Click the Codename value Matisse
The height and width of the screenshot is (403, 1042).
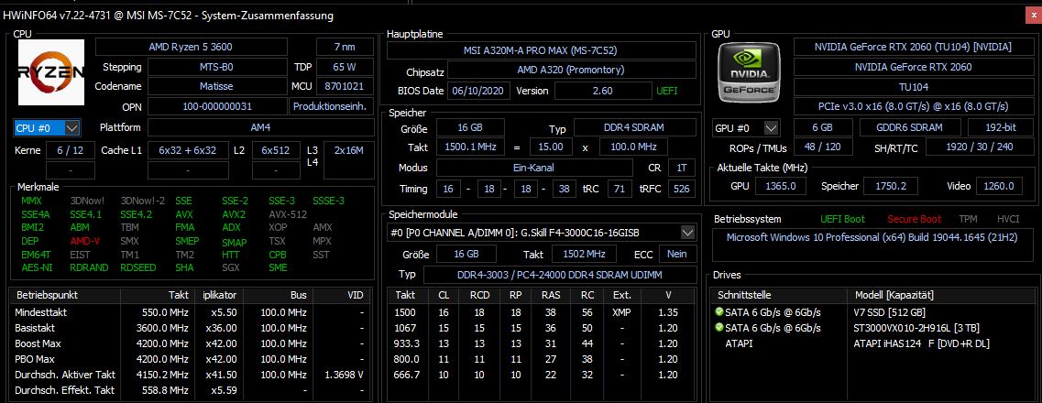[x=216, y=86]
